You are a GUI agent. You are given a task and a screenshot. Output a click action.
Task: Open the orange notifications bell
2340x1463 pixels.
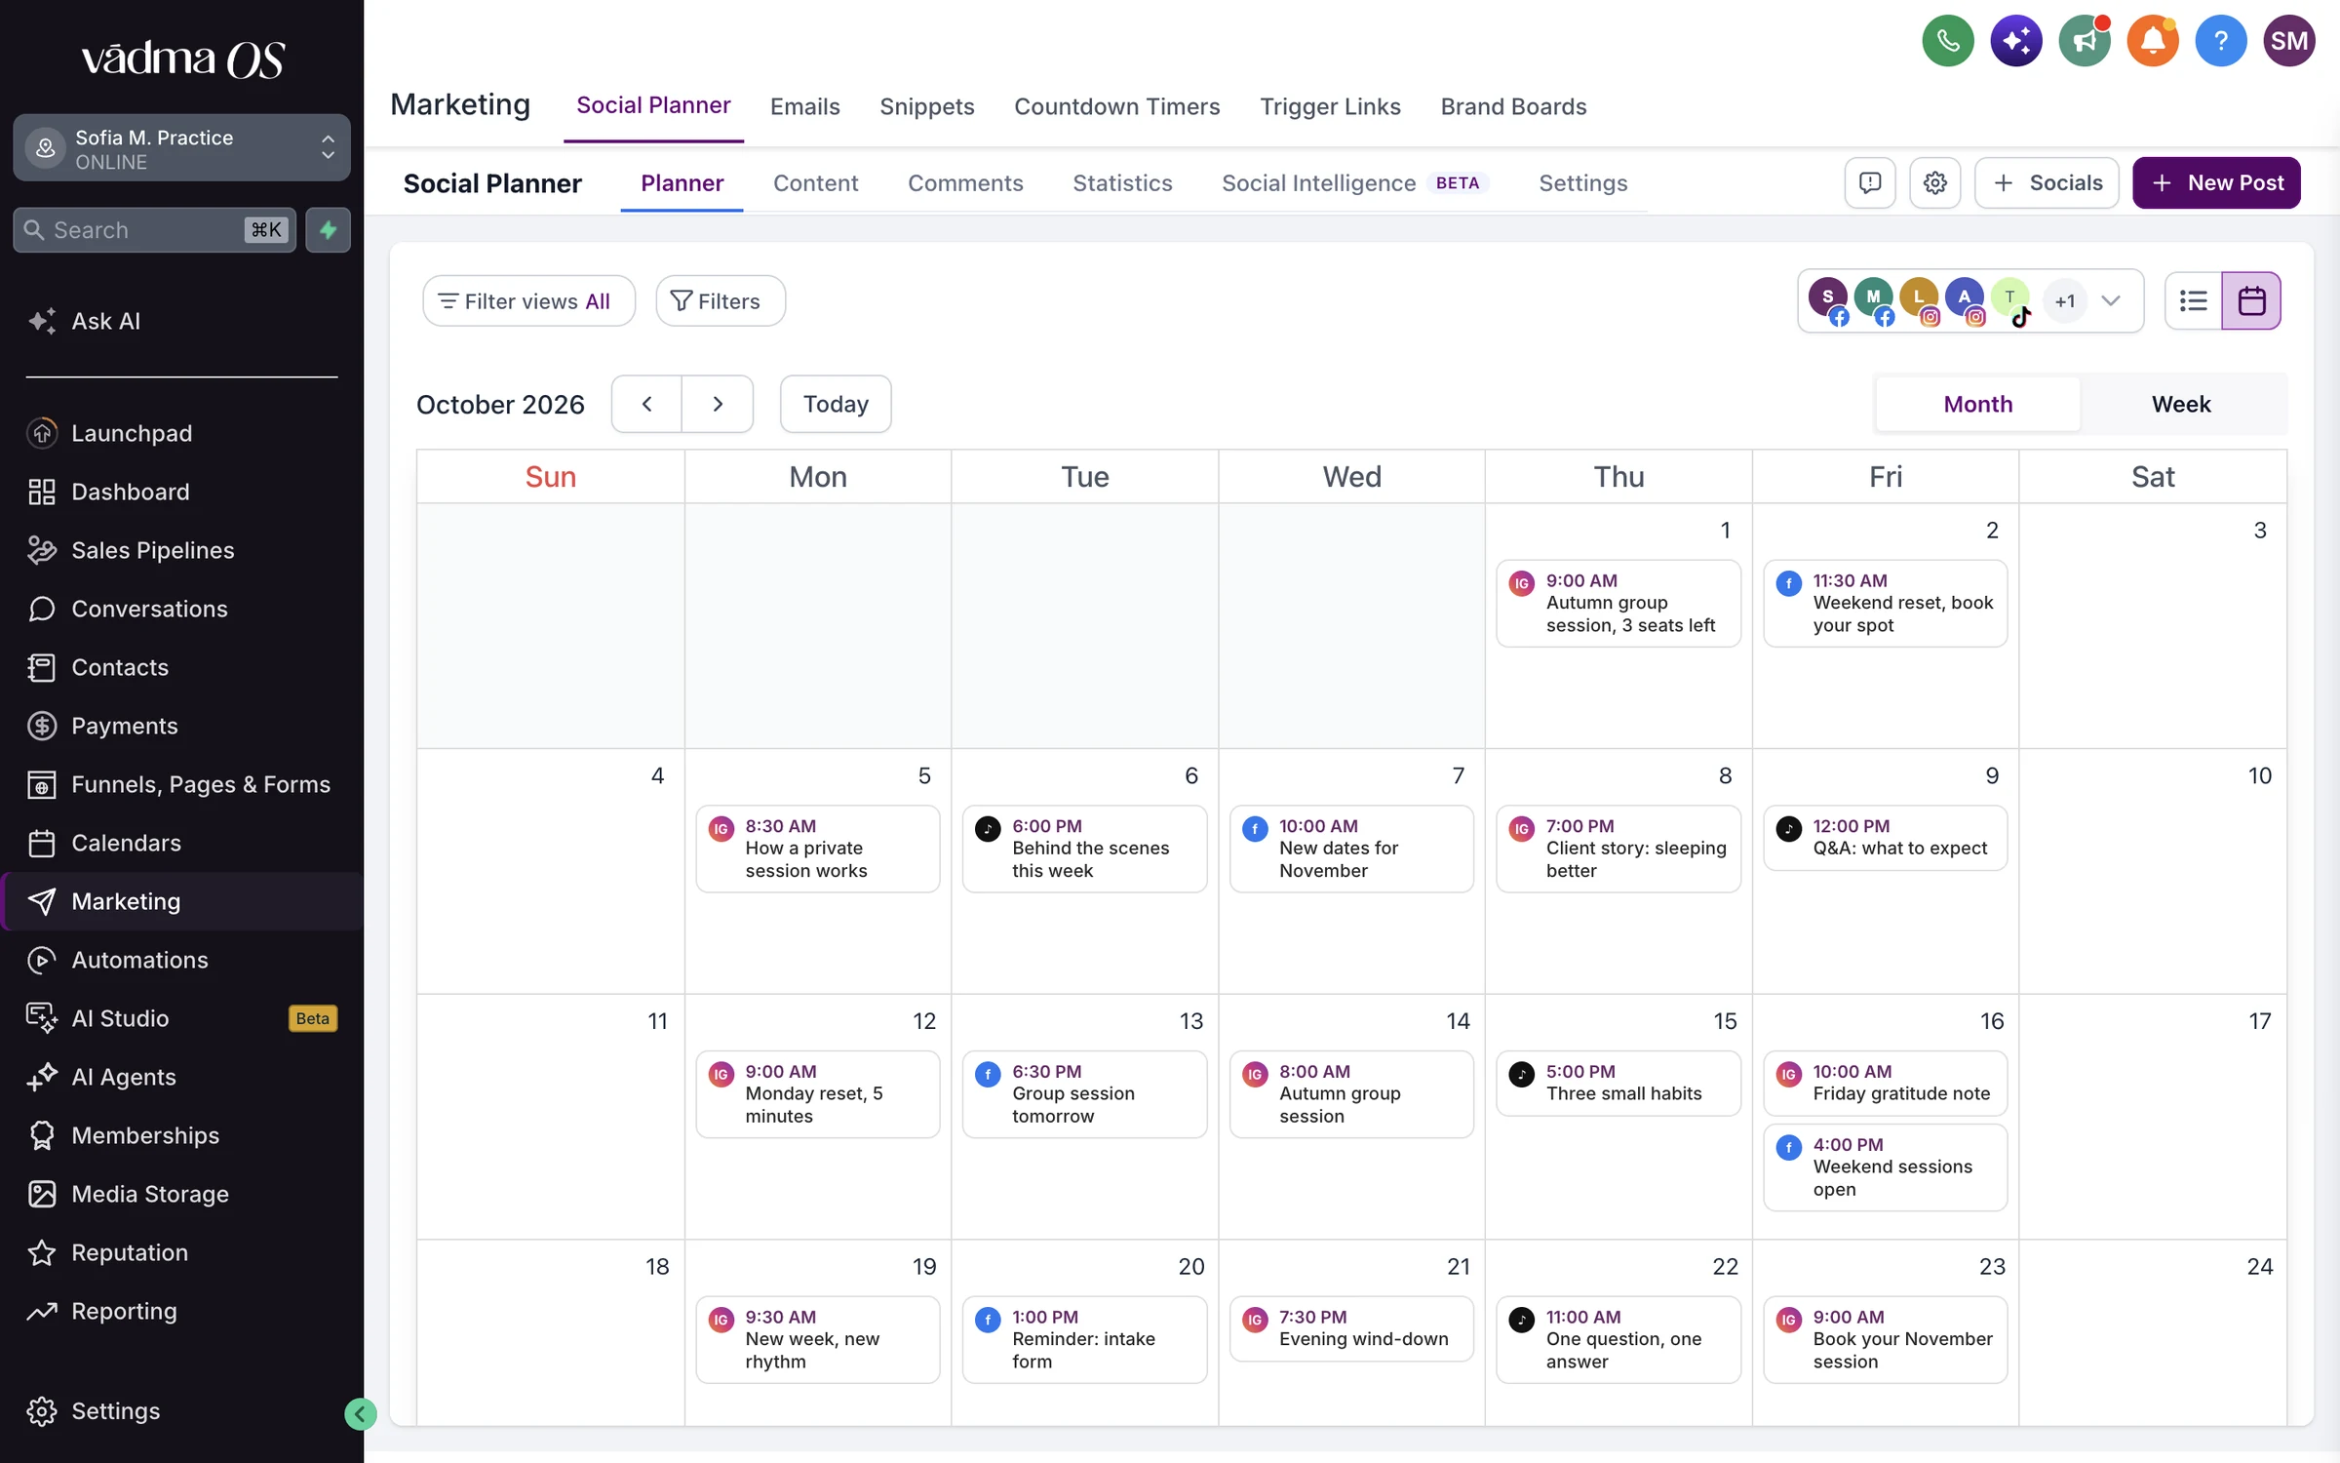(2152, 41)
